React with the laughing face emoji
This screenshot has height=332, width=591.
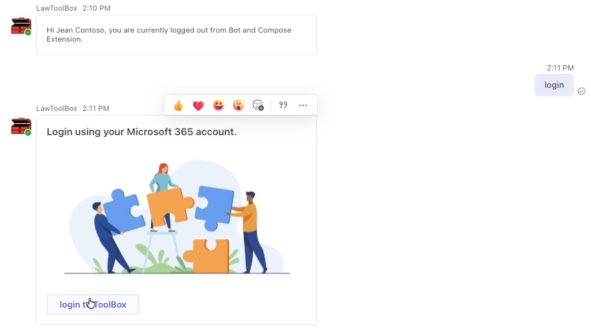click(x=219, y=105)
